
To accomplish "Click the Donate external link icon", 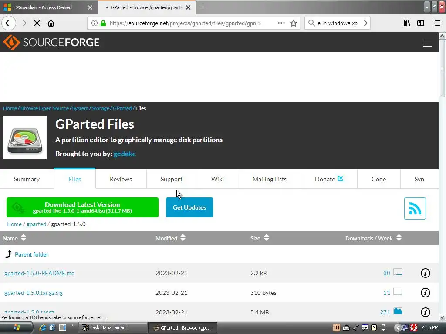I will [x=340, y=179].
